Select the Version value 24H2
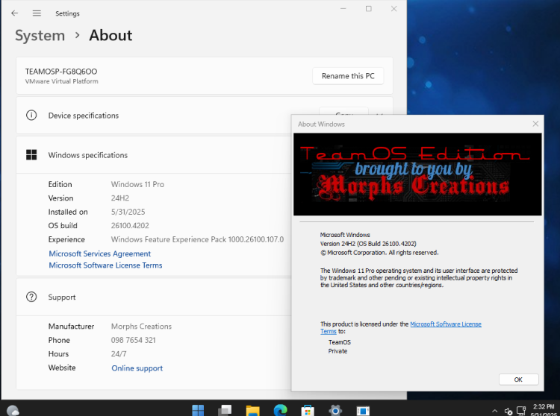This screenshot has width=560, height=416. (120, 198)
